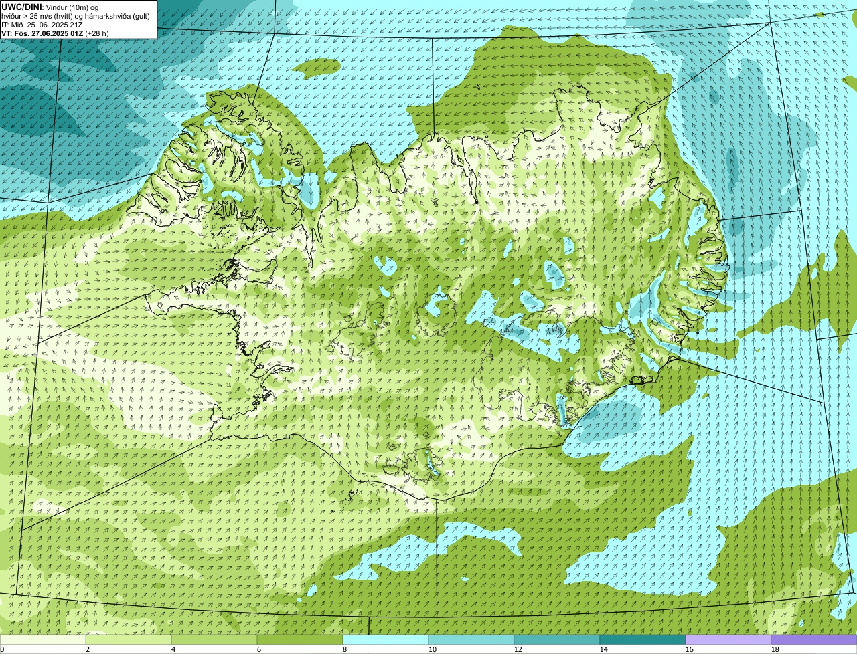Screen dimensions: 857x654
Task: Click the "UWC/DINI: Vindur (10m) og" title line
Action: tap(50, 7)
